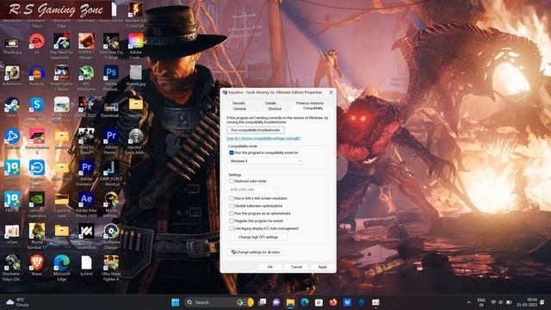The width and height of the screenshot is (551, 310).
Task: Enable Register this program for restart
Action: [x=232, y=221]
